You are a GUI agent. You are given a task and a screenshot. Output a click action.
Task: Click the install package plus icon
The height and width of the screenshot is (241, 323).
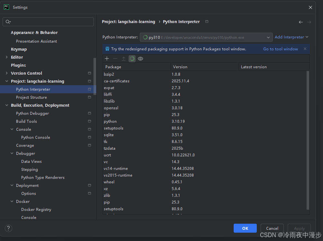point(107,59)
